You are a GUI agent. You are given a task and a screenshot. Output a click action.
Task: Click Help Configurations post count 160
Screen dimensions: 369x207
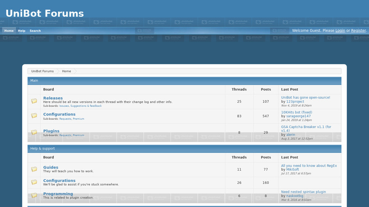pyautogui.click(x=266, y=182)
